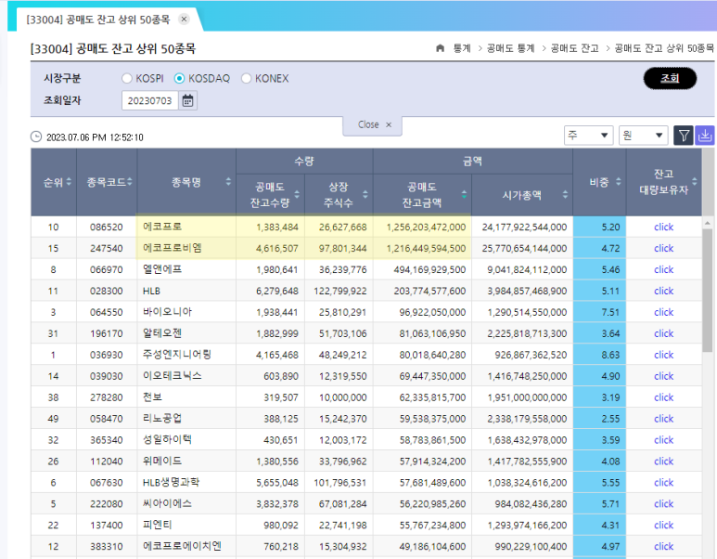The image size is (717, 559).
Task: Select the 7.51 비중 cell
Action: (x=599, y=312)
